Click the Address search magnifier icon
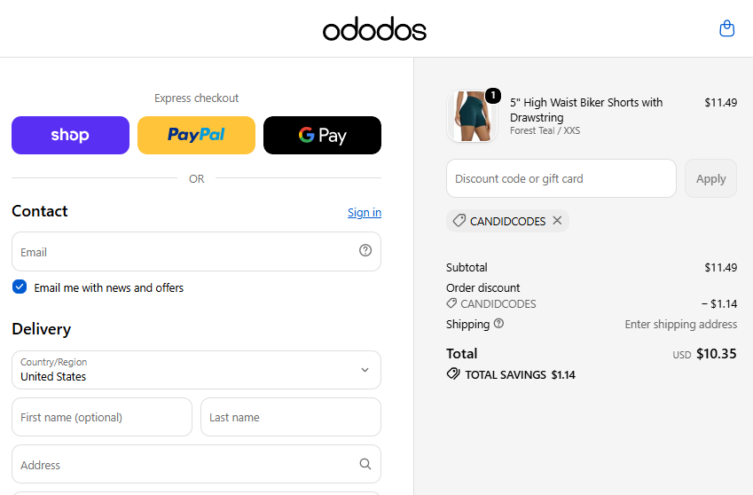 365,464
